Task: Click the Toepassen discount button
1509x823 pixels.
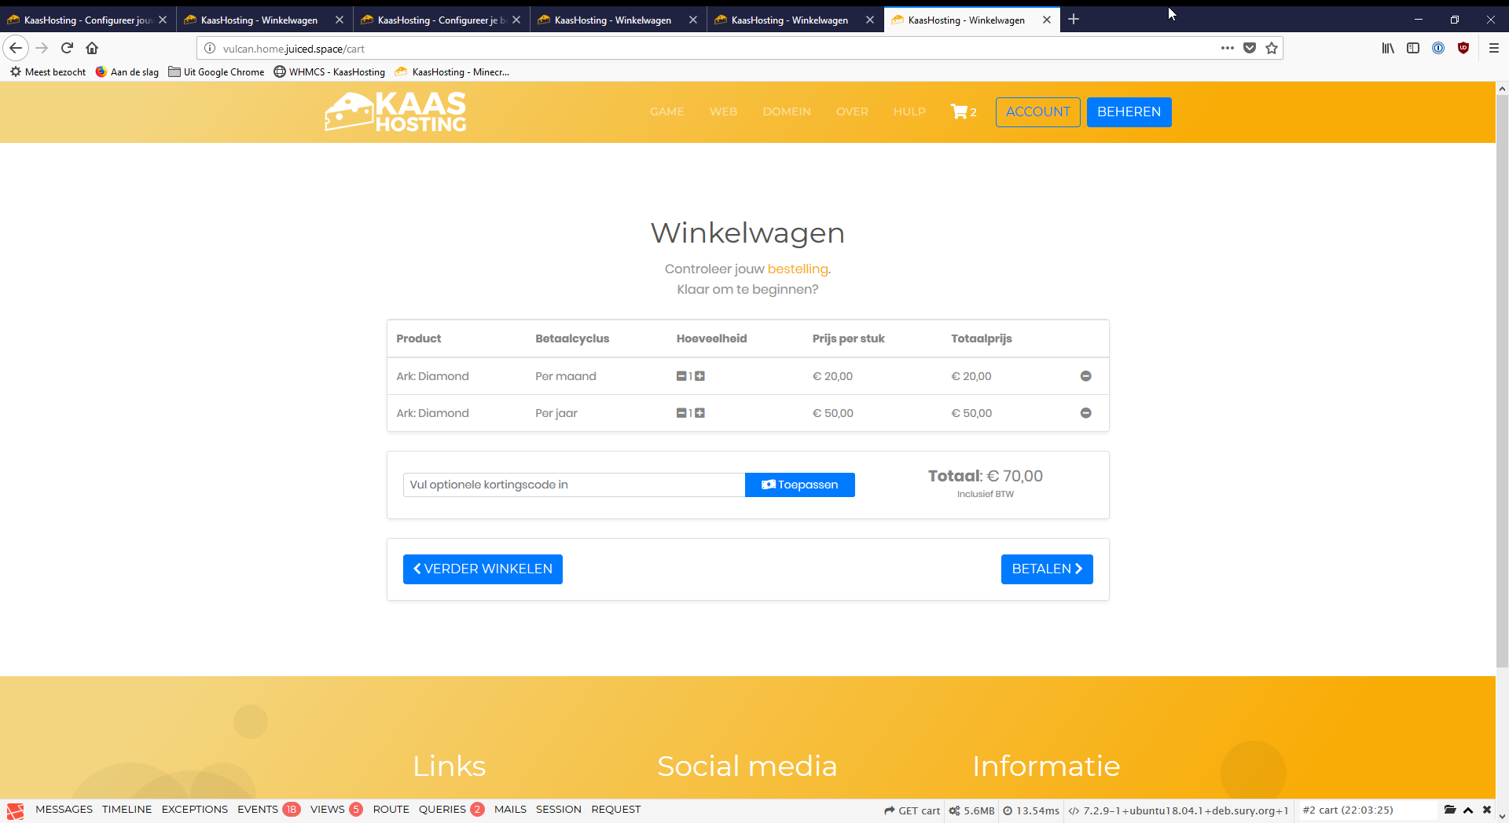Action: (799, 485)
